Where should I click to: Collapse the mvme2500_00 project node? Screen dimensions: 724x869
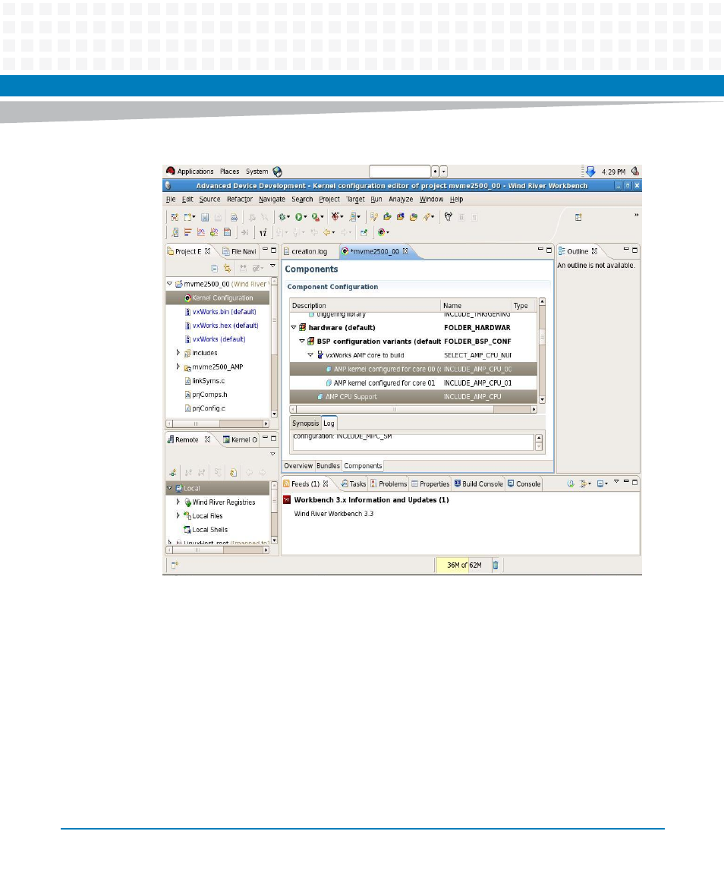pyautogui.click(x=170, y=284)
